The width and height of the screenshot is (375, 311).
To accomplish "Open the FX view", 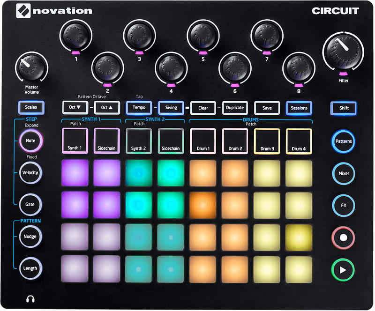I will [x=343, y=205].
